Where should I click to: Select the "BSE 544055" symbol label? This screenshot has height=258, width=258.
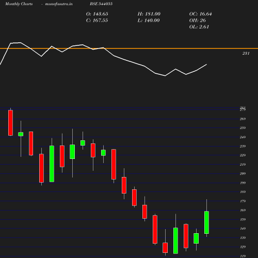pos(101,4)
